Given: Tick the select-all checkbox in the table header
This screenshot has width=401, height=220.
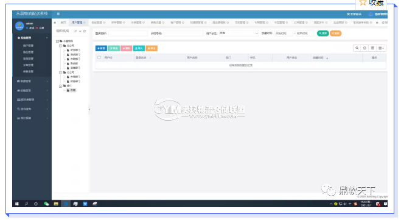Looking at the screenshot, I should [x=99, y=58].
